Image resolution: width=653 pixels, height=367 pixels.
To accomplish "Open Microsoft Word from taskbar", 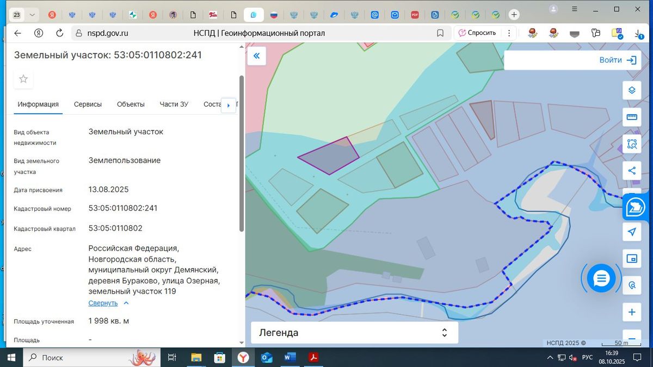I will click(289, 357).
